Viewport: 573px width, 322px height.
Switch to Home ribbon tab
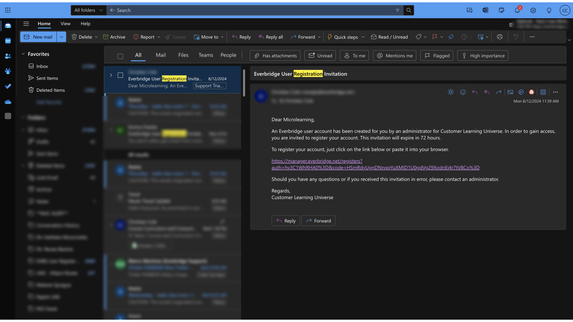pyautogui.click(x=44, y=24)
